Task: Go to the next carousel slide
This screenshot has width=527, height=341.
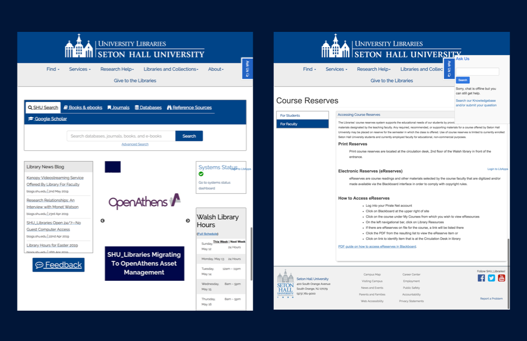Action: pyautogui.click(x=188, y=221)
